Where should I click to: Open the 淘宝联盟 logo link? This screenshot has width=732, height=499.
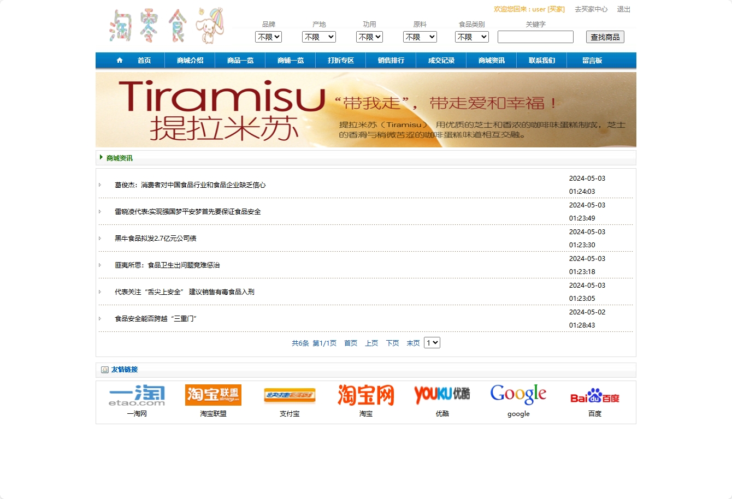coord(213,395)
